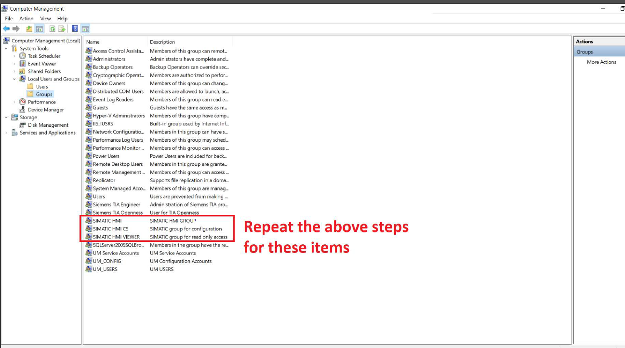Click the Forward arrow in the toolbar
Viewport: 625px width, 348px height.
click(x=16, y=29)
